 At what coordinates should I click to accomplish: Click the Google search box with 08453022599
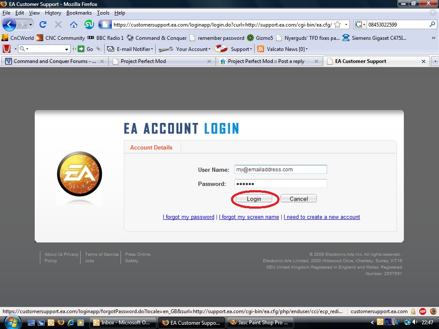point(397,24)
